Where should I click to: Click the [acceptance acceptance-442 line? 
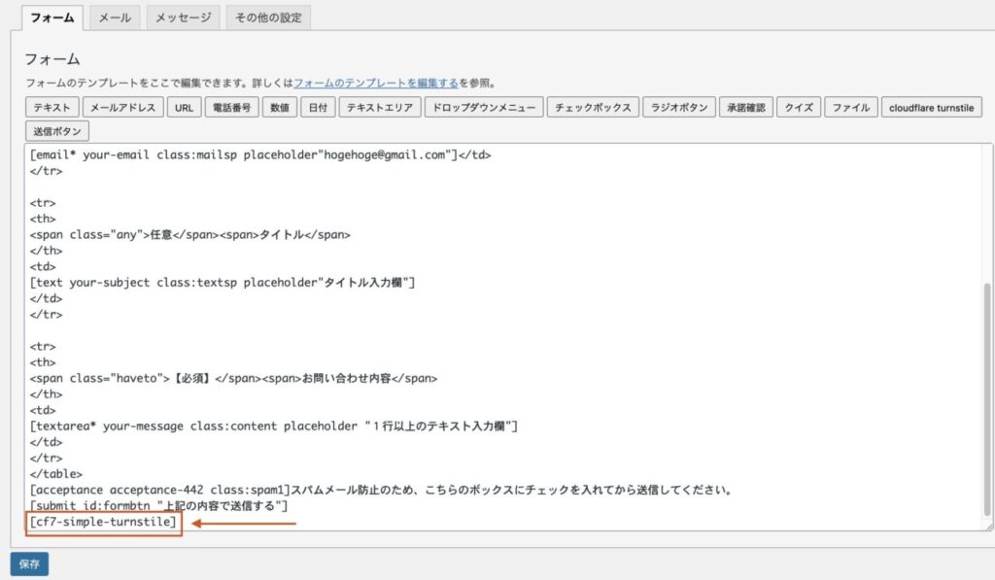(x=381, y=490)
